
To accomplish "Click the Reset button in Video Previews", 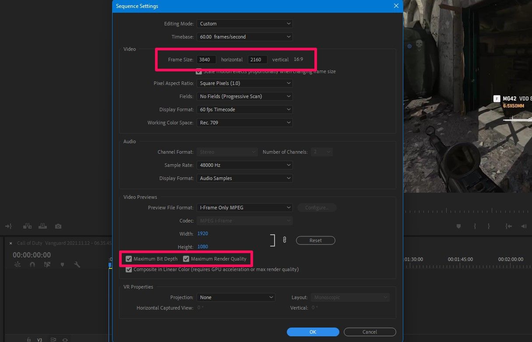I will pyautogui.click(x=315, y=240).
